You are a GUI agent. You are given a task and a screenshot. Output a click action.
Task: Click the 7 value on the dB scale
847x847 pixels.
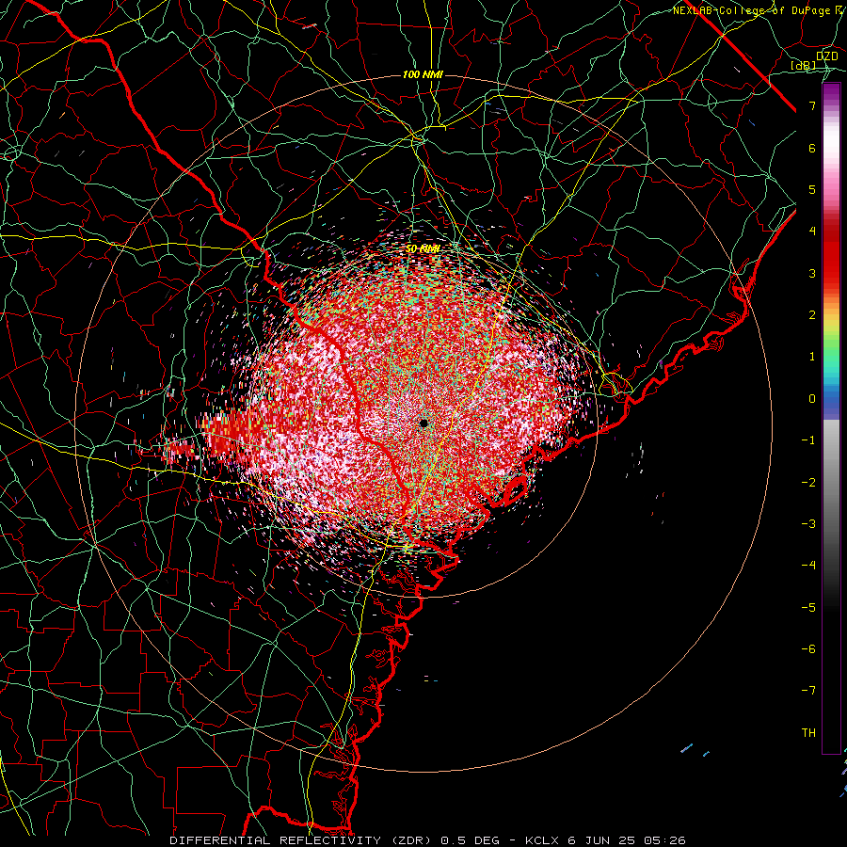[x=812, y=105]
